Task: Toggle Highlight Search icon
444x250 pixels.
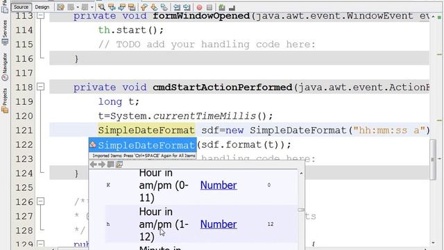Action: tap(132, 7)
